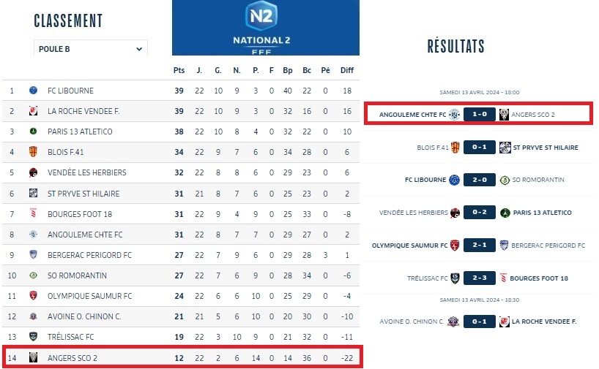The image size is (599, 369).
Task: Open the Angoulême Chte FC standings row
Action: point(85,235)
